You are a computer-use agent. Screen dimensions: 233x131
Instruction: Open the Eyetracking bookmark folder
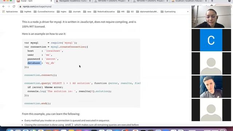[168, 12]
